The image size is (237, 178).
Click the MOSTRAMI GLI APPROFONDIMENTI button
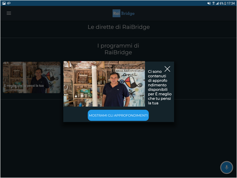[118, 115]
